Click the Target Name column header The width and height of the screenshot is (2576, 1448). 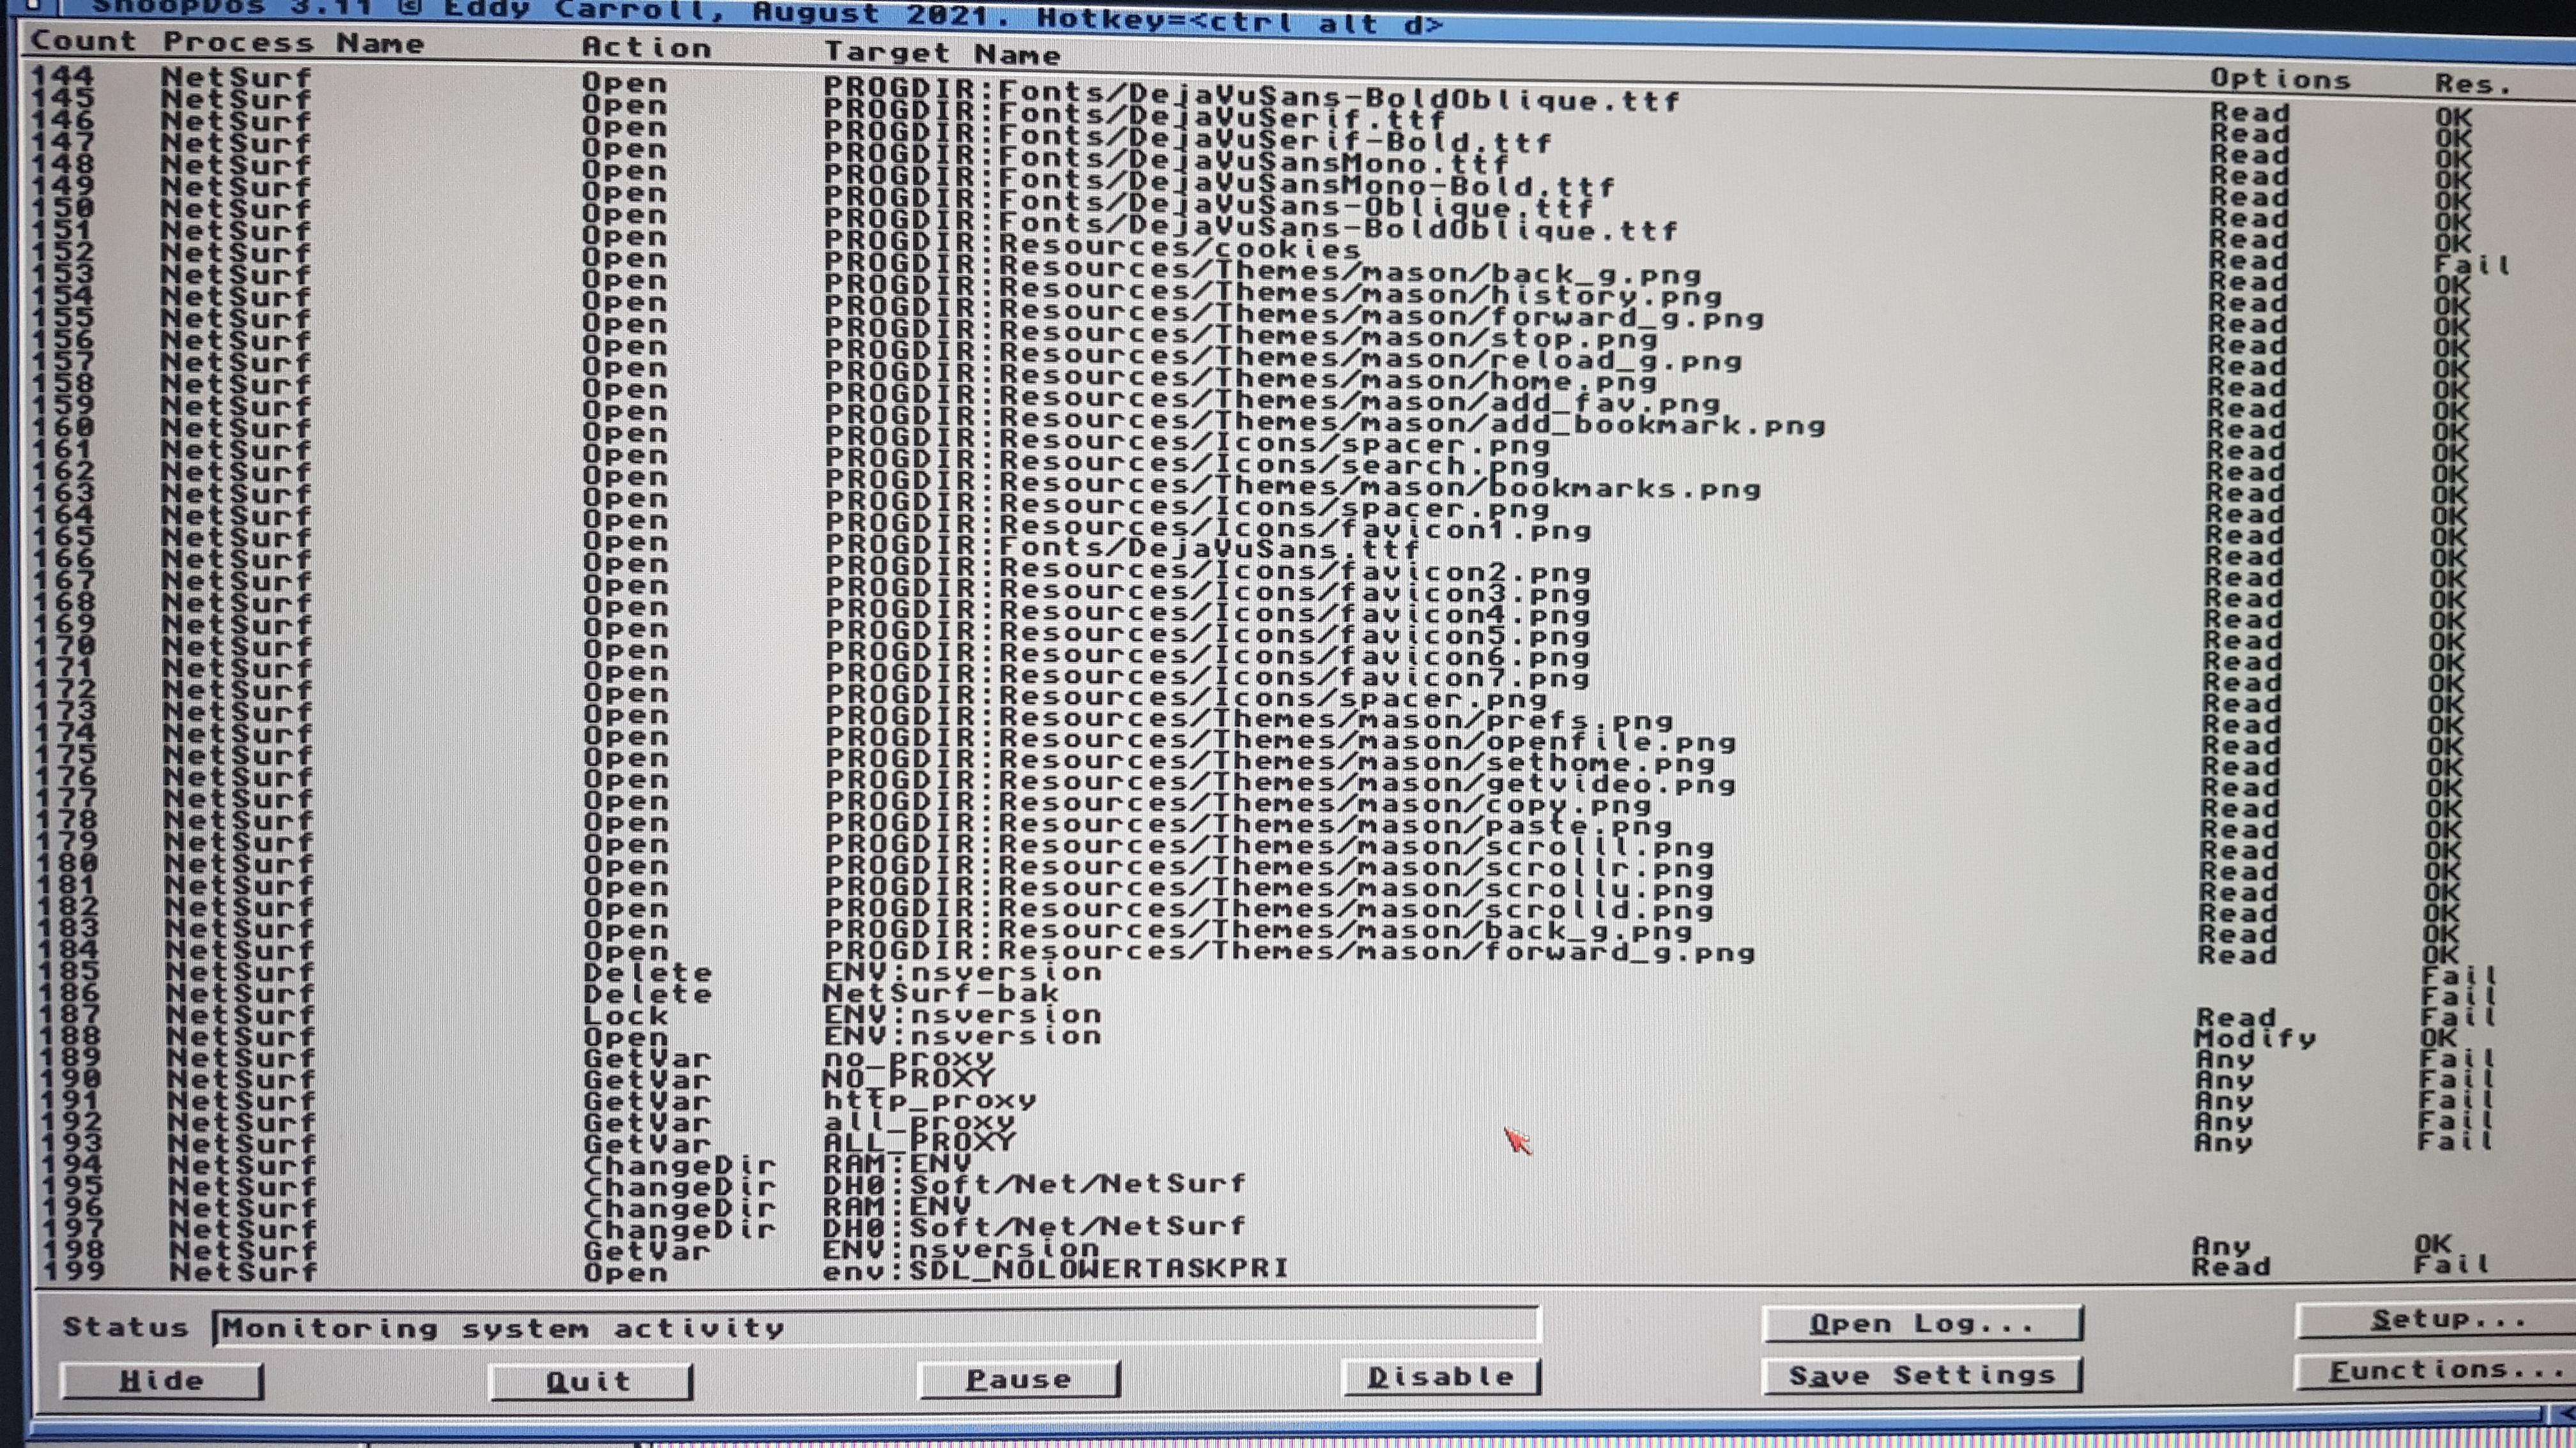(942, 53)
